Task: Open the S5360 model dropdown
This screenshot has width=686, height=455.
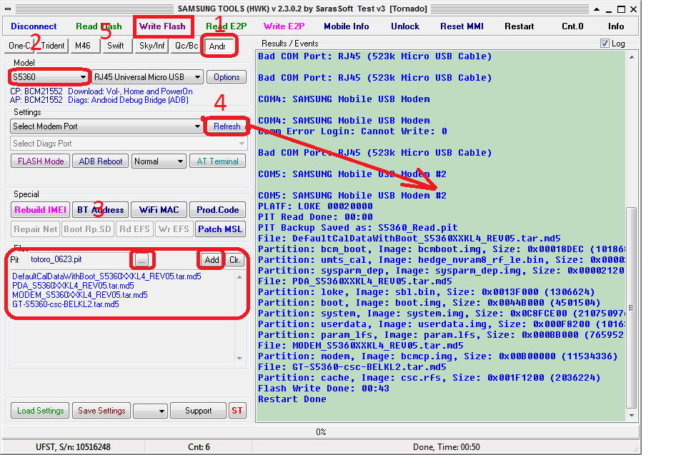Action: 48,77
